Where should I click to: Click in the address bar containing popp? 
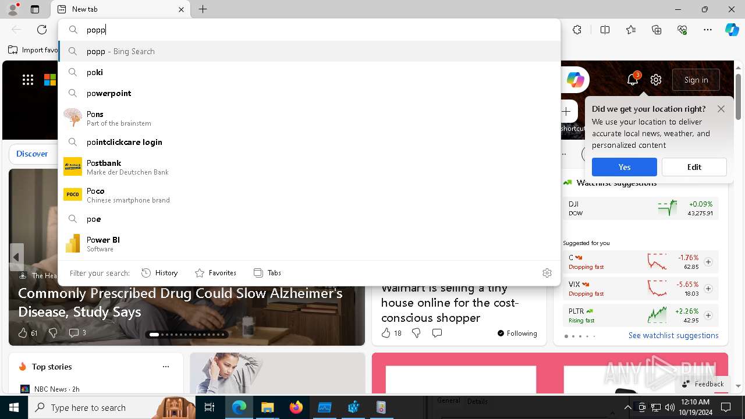click(x=309, y=30)
